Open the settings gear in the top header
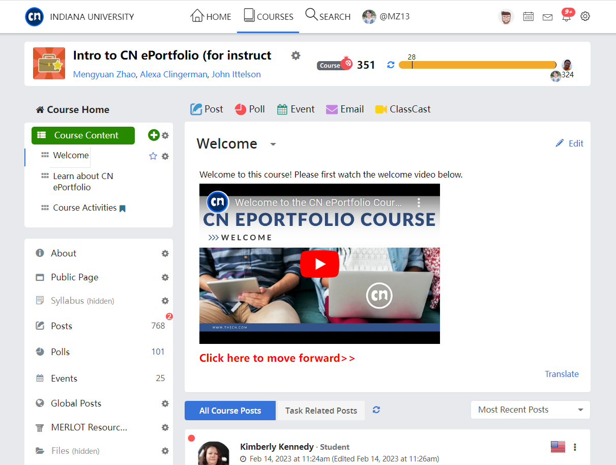Image resolution: width=616 pixels, height=465 pixels. tap(585, 16)
